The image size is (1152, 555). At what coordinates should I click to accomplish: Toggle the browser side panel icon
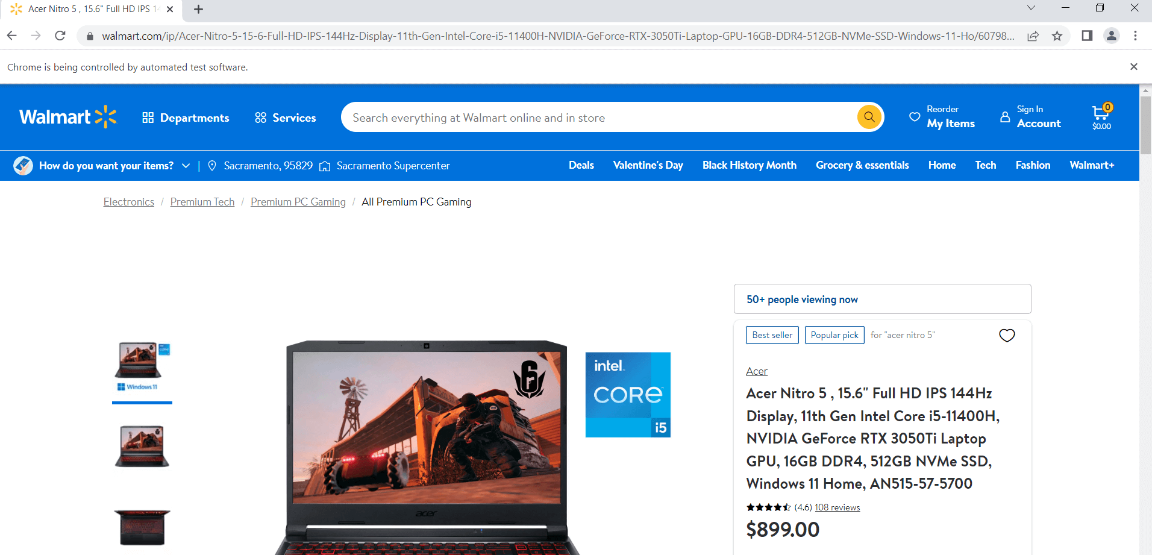[x=1087, y=36]
